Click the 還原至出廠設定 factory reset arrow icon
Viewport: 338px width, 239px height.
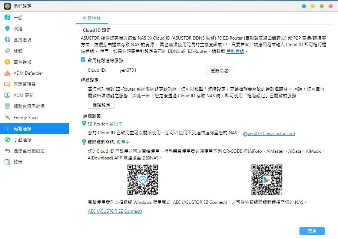pyautogui.click(x=7, y=151)
